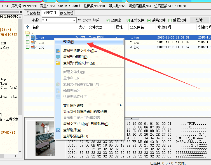Toggle the 正常文件 checkbox
This screenshot has width=211, height=165.
coord(128,20)
